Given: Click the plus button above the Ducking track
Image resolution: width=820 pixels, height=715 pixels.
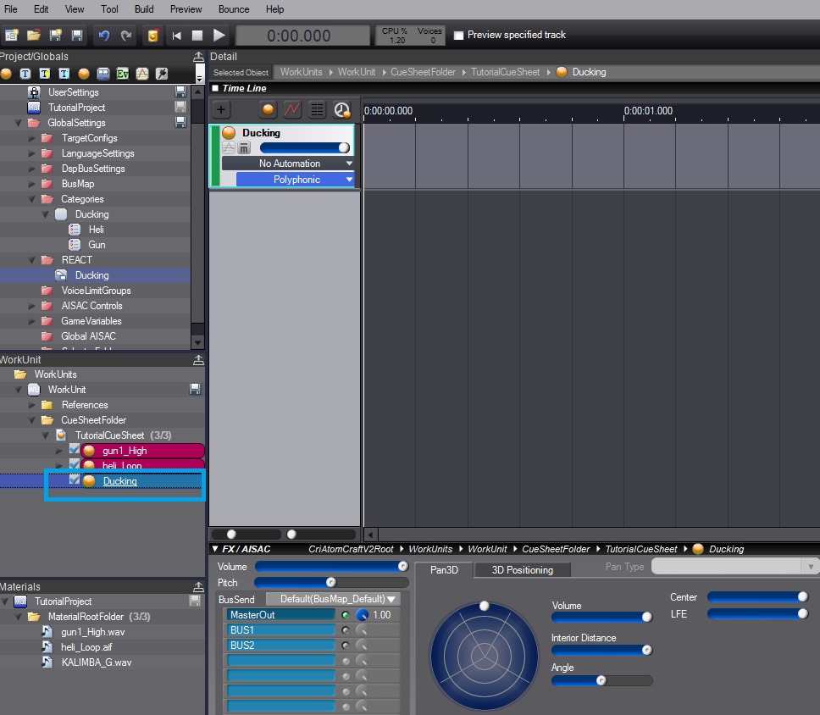Looking at the screenshot, I should pyautogui.click(x=221, y=109).
